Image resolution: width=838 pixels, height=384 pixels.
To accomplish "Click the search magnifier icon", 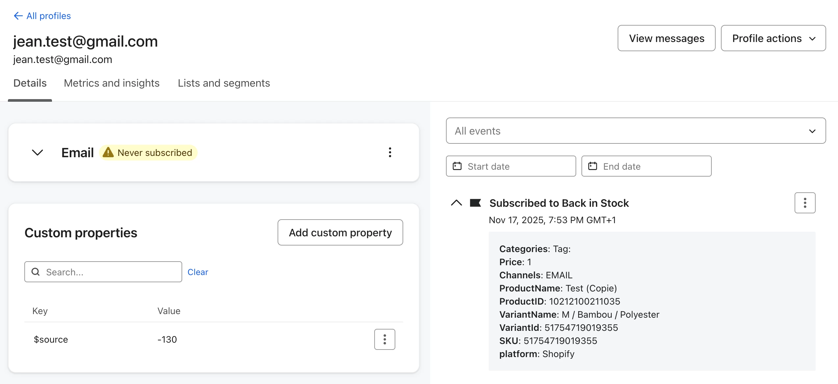I will 36,272.
